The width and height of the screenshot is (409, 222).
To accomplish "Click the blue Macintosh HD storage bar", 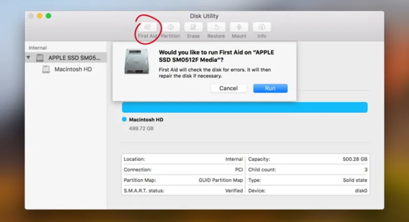I will (x=245, y=107).
